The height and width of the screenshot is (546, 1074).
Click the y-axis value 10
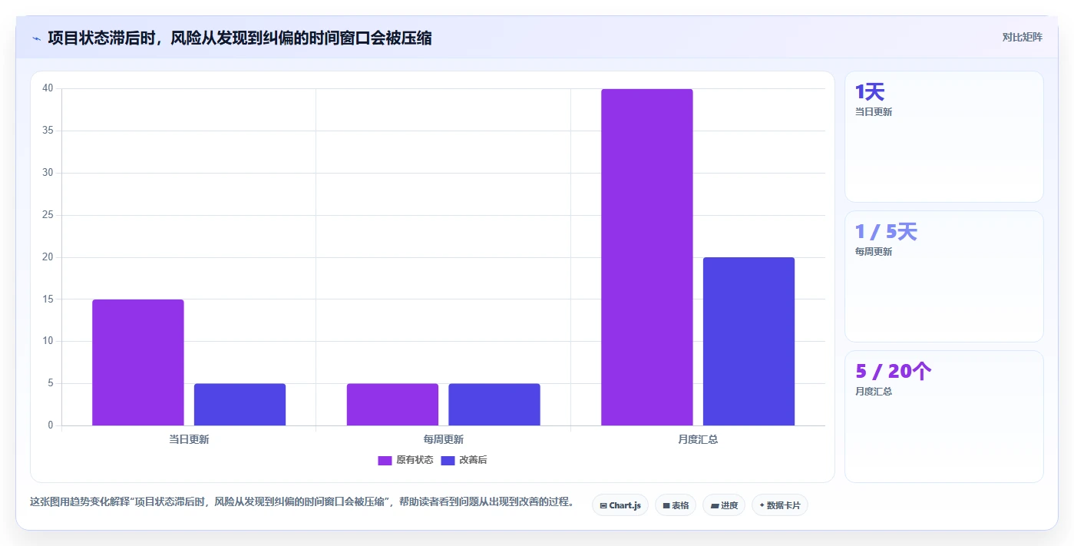[x=48, y=341]
